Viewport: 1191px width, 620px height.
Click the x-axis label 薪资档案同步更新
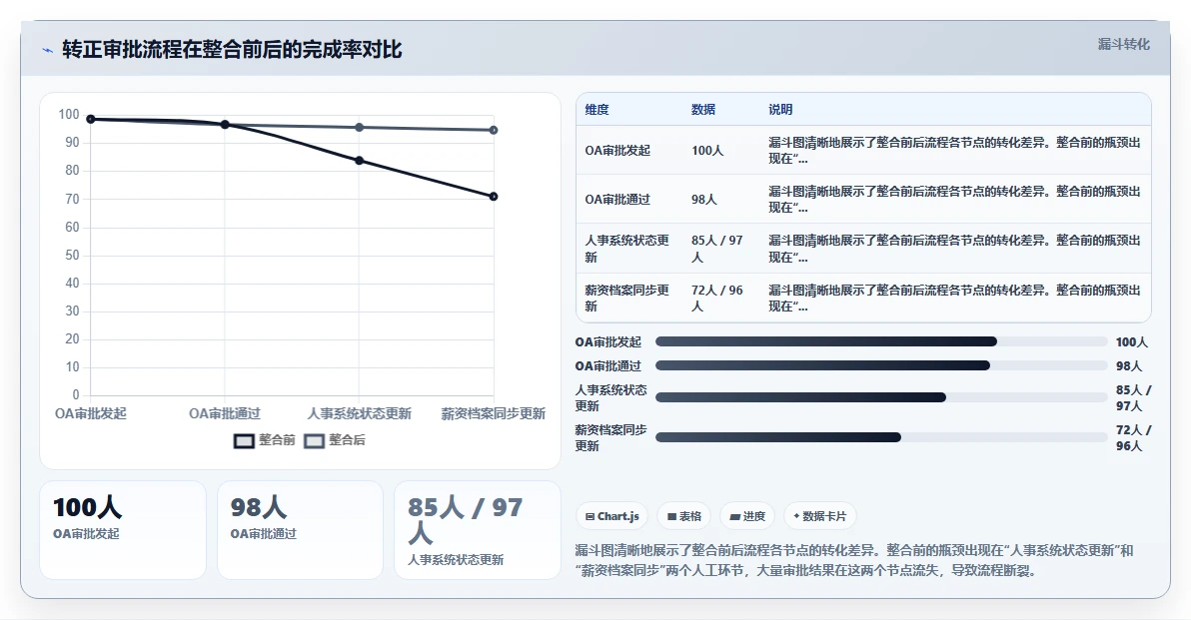click(x=494, y=413)
